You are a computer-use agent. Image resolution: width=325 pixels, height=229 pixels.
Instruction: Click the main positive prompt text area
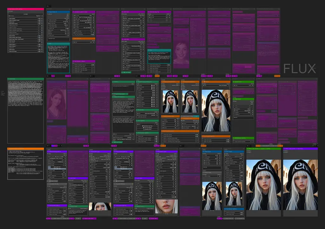point(123,108)
